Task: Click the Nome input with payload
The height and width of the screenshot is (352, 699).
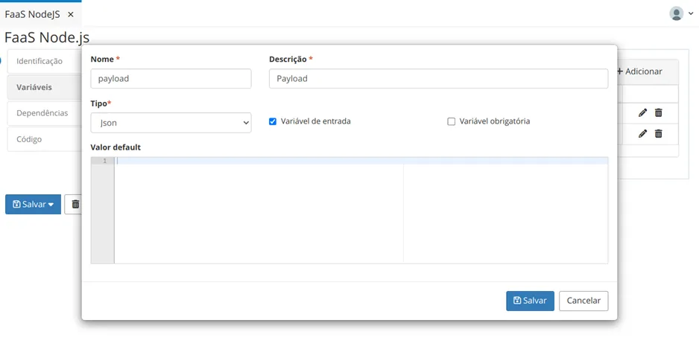Action: pyautogui.click(x=171, y=78)
